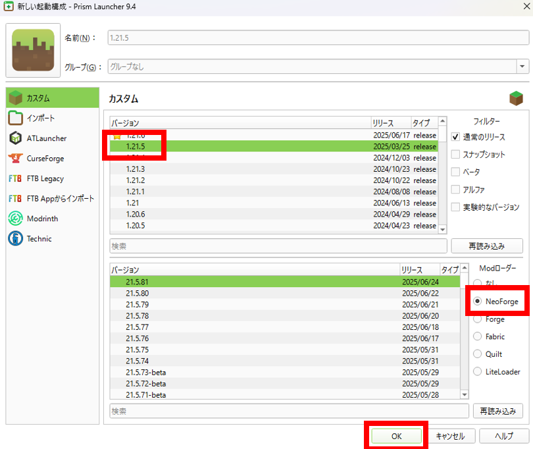Image resolution: width=533 pixels, height=449 pixels.
Task: Choose the インポート folder icon
Action: (15, 118)
